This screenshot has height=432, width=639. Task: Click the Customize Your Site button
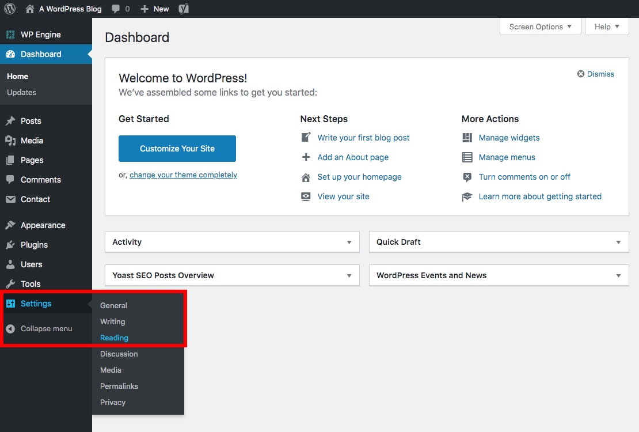click(x=177, y=148)
